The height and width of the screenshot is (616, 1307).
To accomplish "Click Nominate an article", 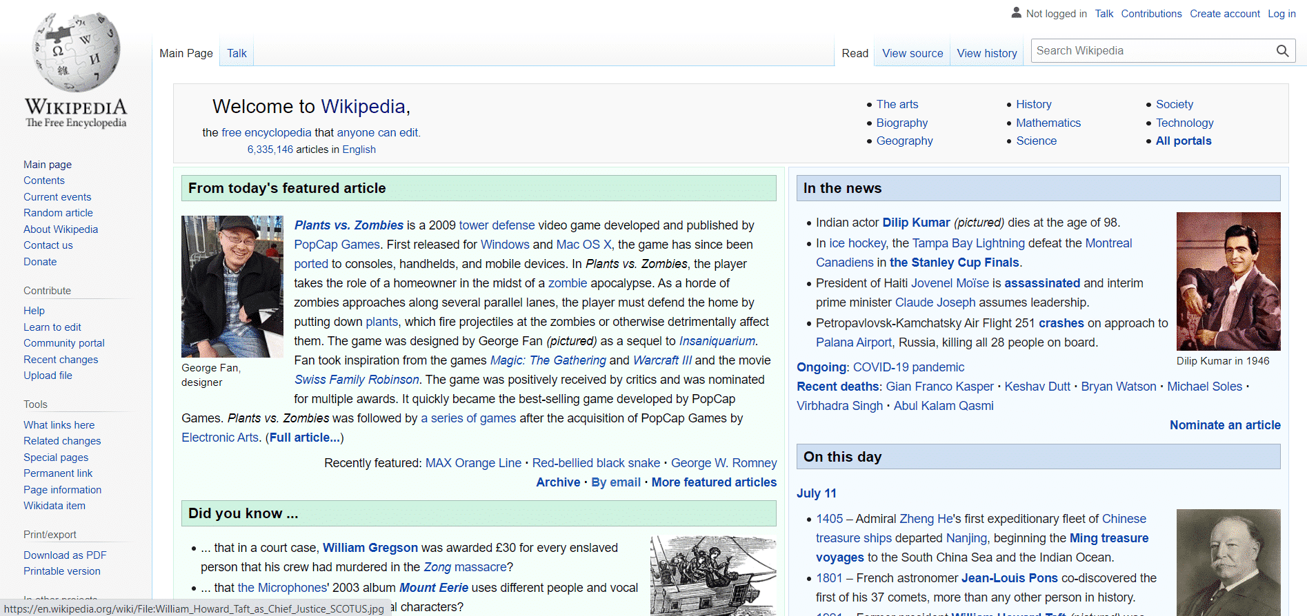I will [x=1225, y=425].
